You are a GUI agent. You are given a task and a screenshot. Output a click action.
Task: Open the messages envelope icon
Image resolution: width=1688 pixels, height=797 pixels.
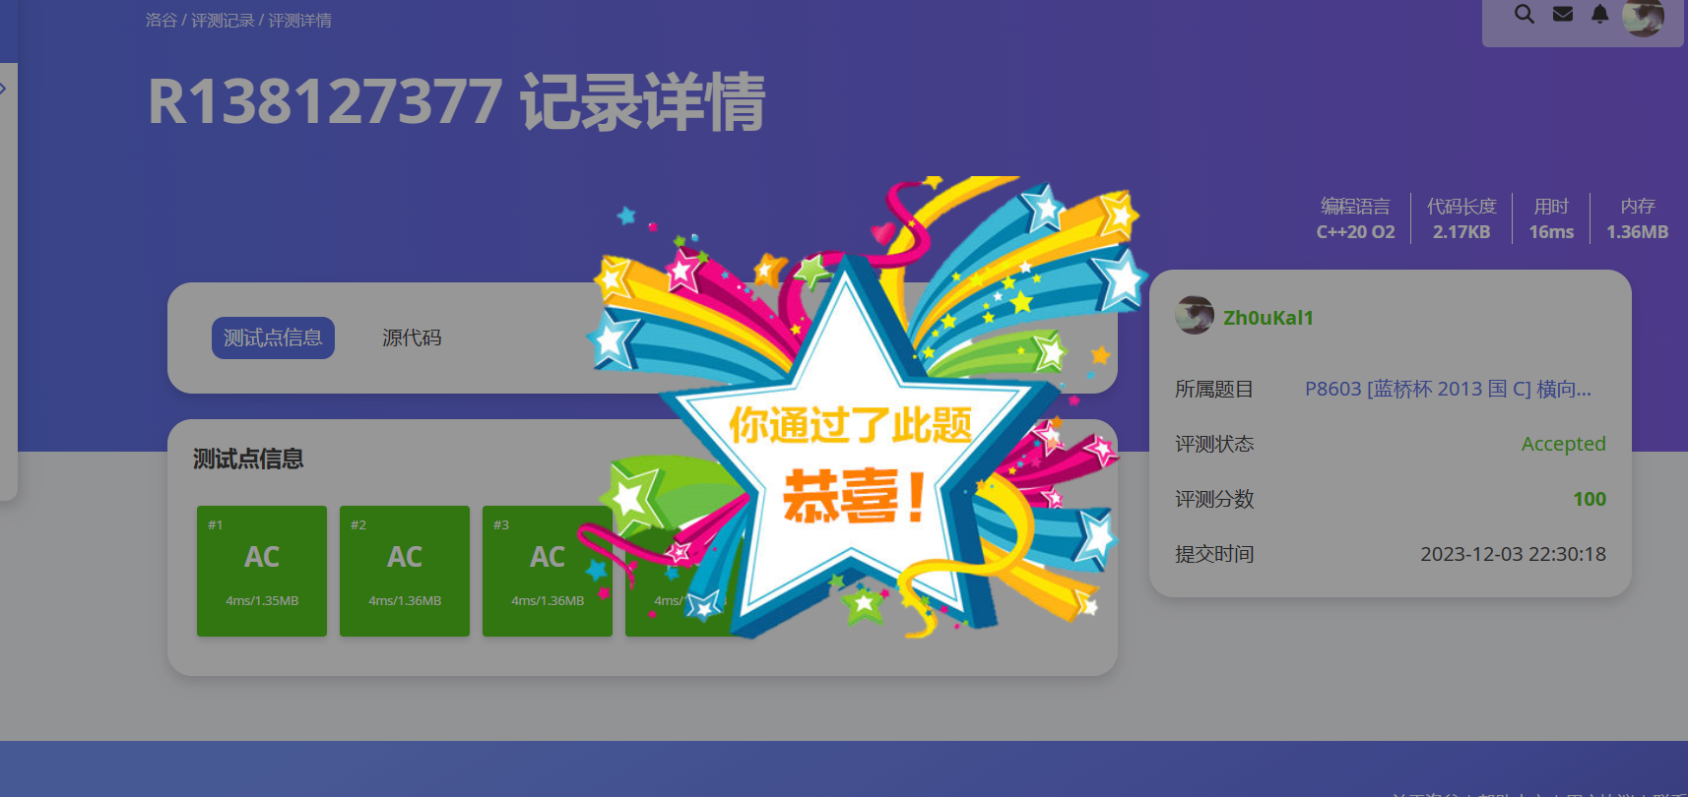[x=1562, y=14]
